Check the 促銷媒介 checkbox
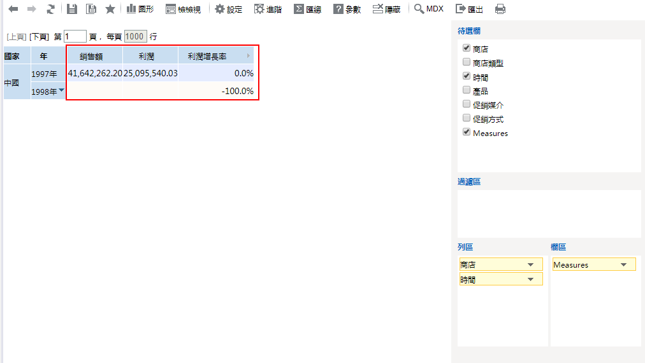 click(x=467, y=104)
